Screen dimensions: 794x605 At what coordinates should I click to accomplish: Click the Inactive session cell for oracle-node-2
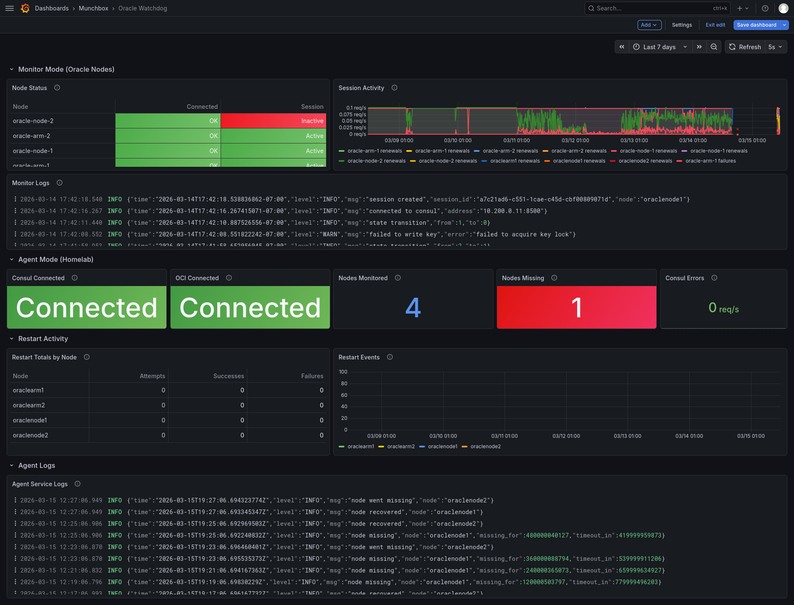tap(273, 121)
